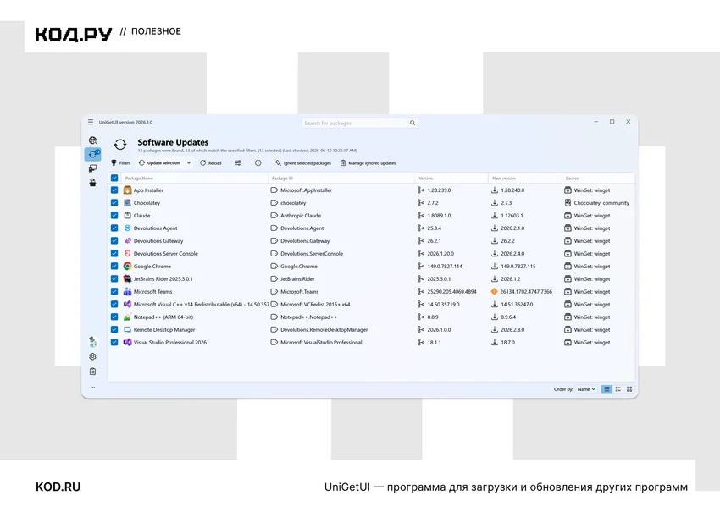Viewport: 720px width, 512px height.
Task: Sort by the Package ID column
Action: (x=282, y=178)
